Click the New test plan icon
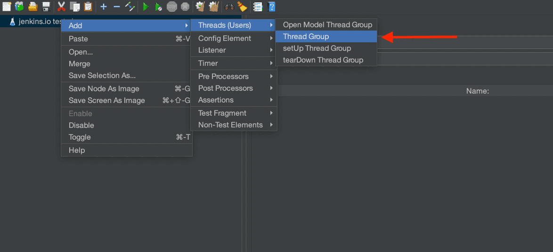The width and height of the screenshot is (553, 252). (7, 7)
